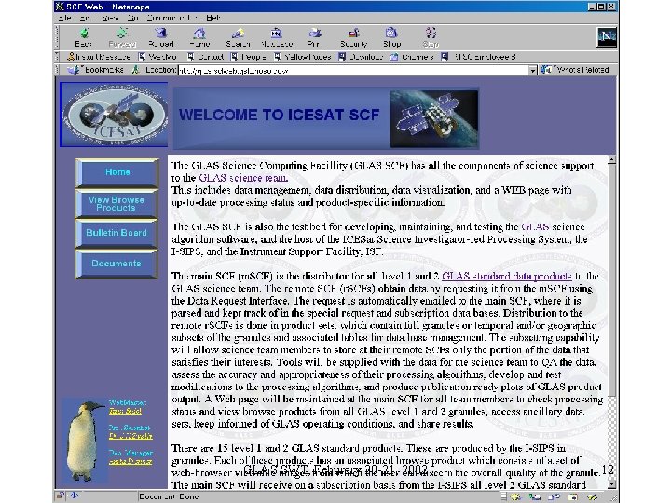The height and width of the screenshot is (503, 671).
Task: Open the View menu
Action: tap(110, 18)
